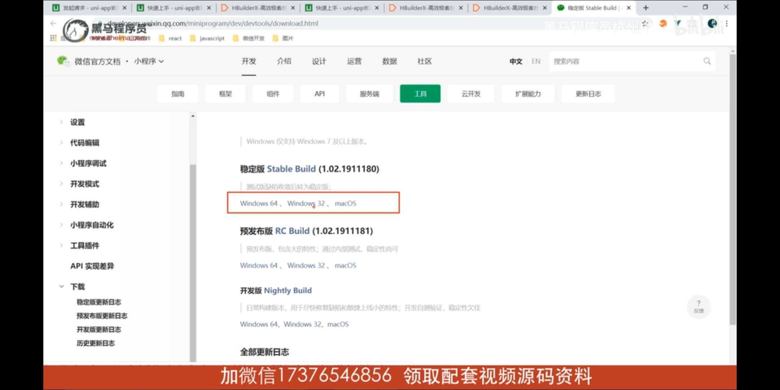Click the browser address bar URL
The width and height of the screenshot is (780, 390).
(x=213, y=23)
